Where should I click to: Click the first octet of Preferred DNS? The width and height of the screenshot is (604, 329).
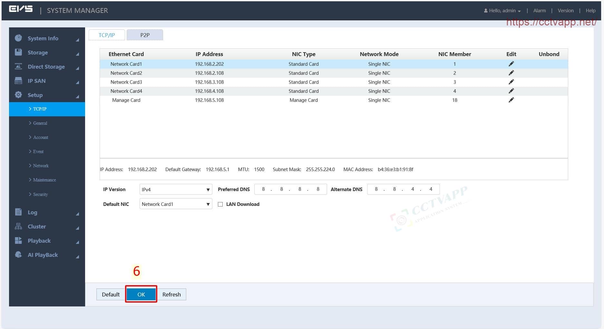pyautogui.click(x=263, y=189)
